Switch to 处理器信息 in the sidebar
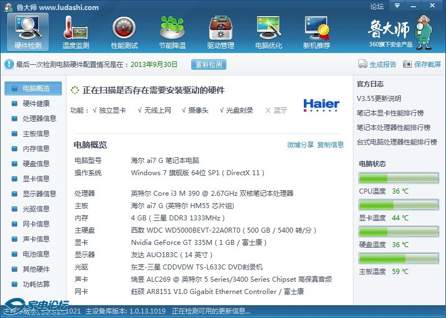 (39, 118)
